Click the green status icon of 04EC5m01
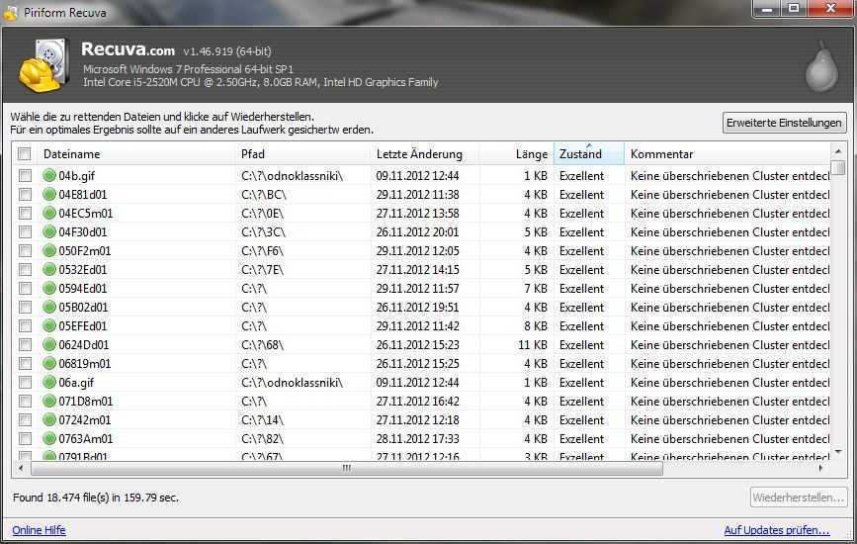857x544 pixels. 49,214
